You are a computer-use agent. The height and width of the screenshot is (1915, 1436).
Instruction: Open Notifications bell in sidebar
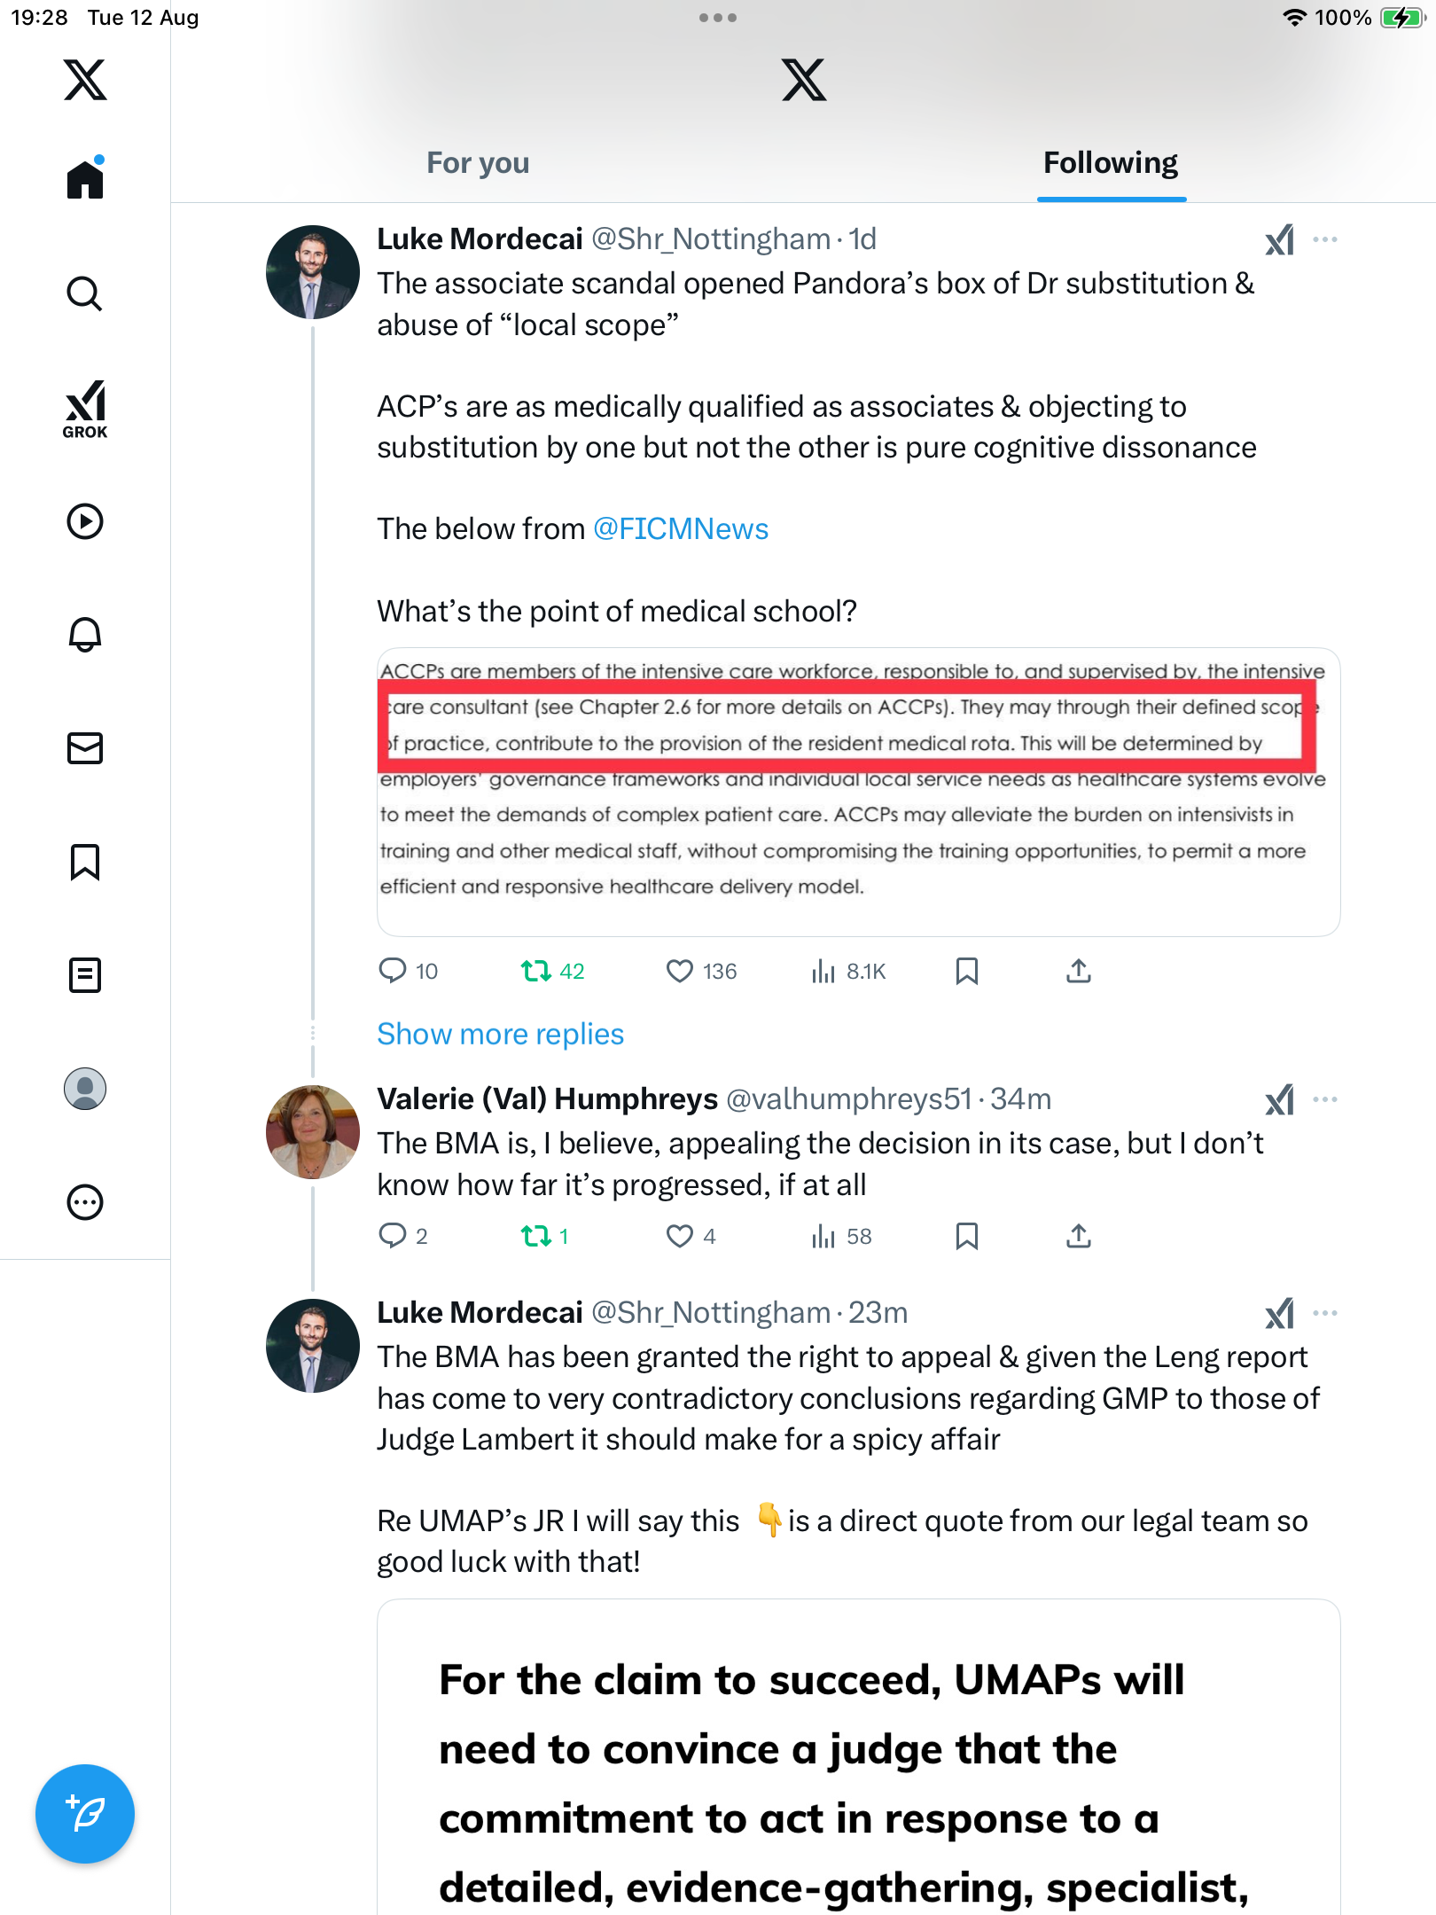coord(85,635)
